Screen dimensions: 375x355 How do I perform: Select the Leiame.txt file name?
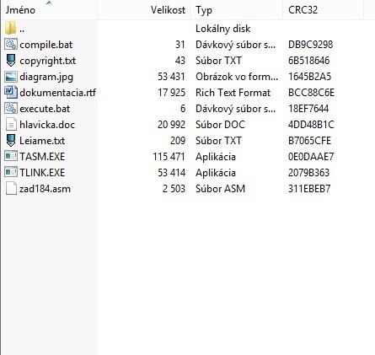42,141
